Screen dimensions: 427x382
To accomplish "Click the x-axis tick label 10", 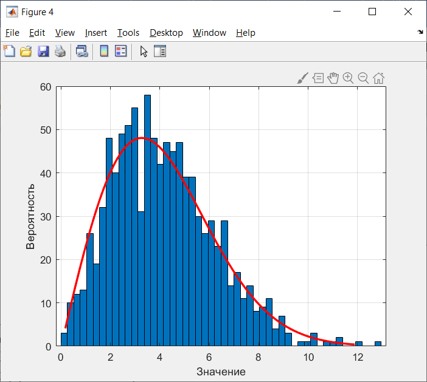I will pyautogui.click(x=308, y=357).
